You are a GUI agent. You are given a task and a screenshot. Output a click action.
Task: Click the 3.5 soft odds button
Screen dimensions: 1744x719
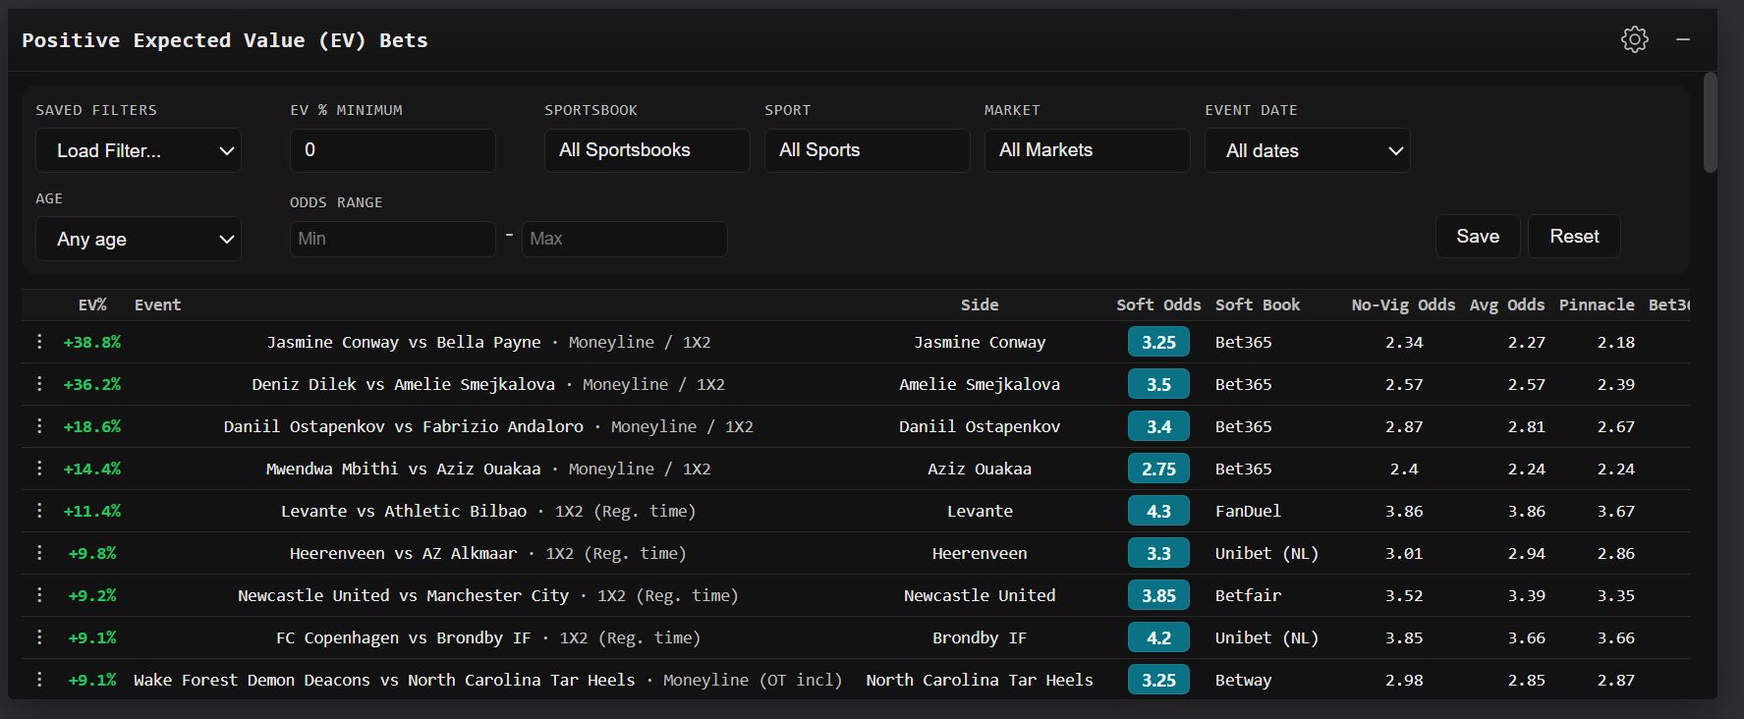1158,384
